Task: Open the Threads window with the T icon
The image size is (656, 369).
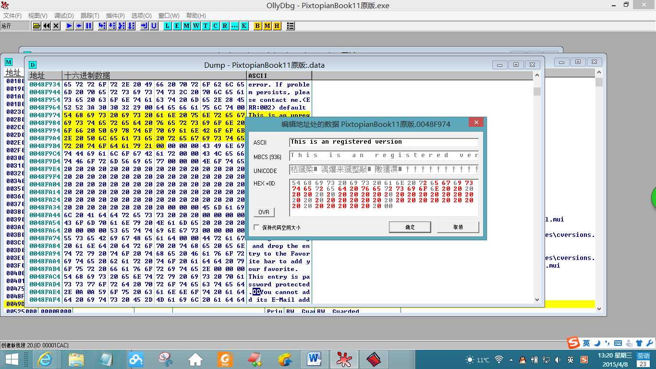Action: point(206,26)
